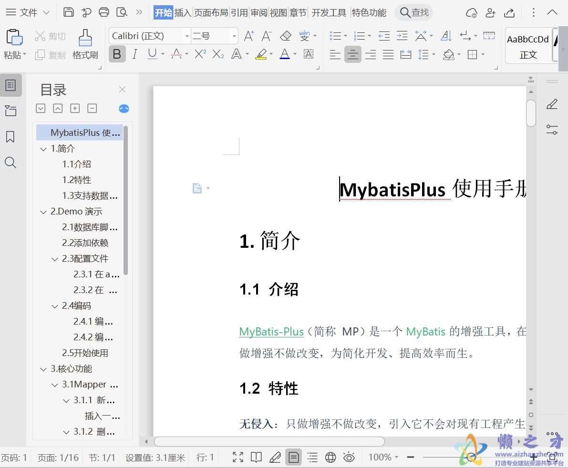
Task: Toggle Underline formatting
Action: (x=152, y=54)
